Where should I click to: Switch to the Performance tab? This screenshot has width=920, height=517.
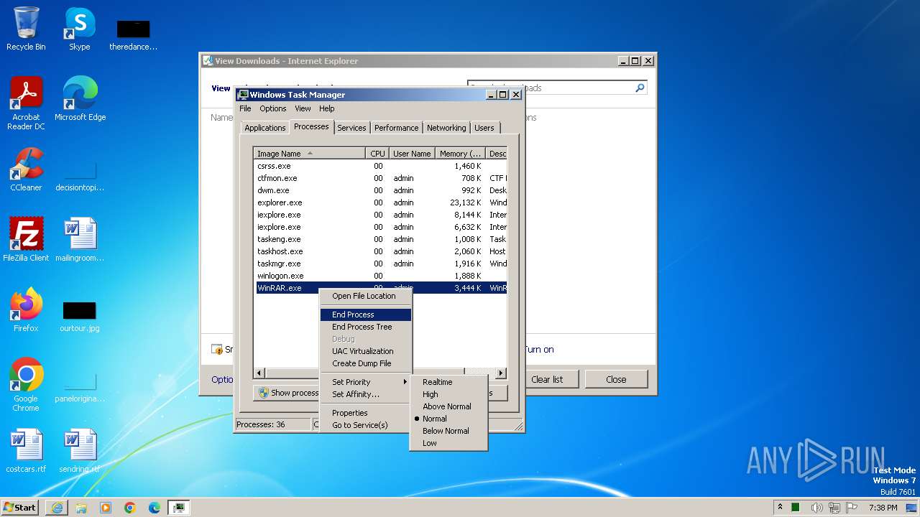pyautogui.click(x=396, y=128)
